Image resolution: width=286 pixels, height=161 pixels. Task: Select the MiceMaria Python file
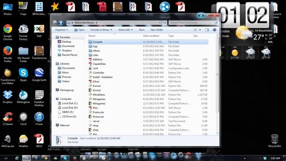point(148,94)
